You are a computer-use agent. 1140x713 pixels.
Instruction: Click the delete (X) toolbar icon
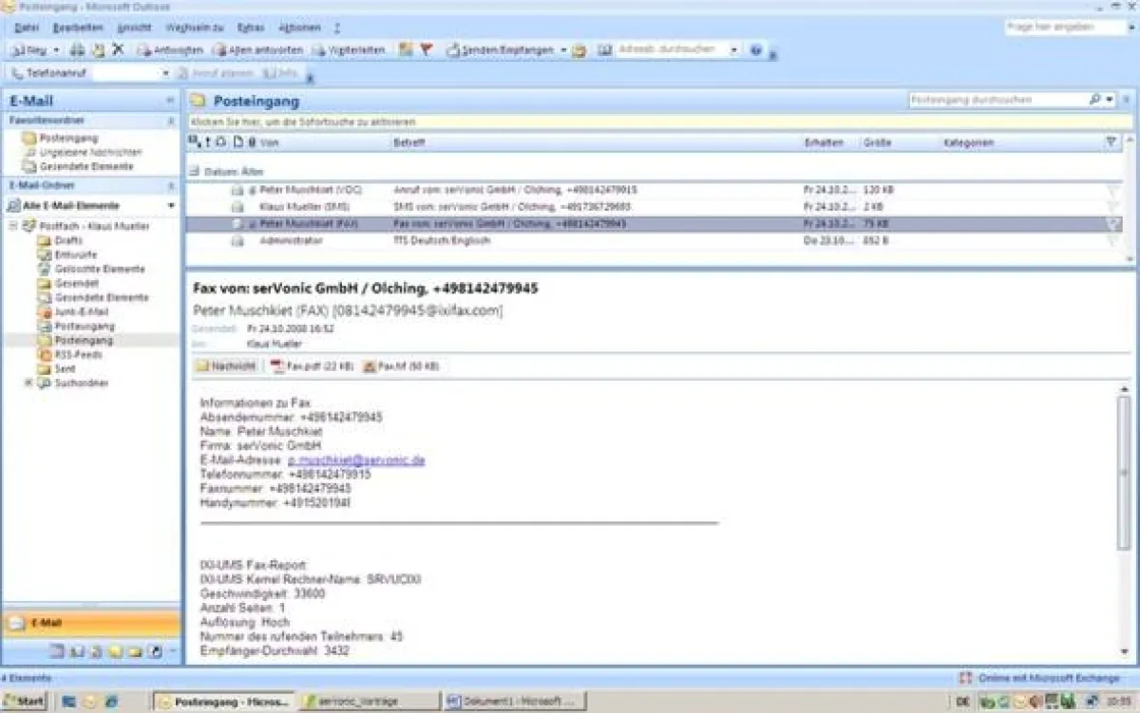coord(118,49)
